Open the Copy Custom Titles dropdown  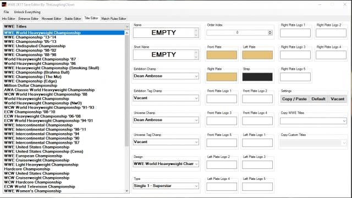(313, 142)
